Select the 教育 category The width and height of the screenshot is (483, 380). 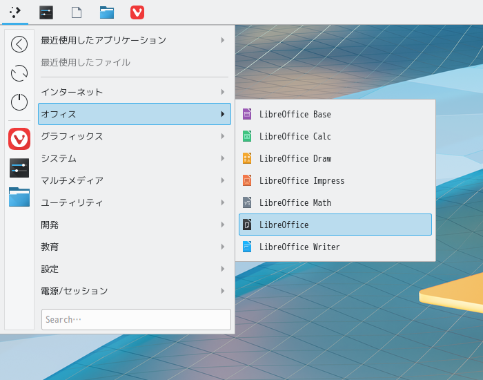pyautogui.click(x=135, y=247)
